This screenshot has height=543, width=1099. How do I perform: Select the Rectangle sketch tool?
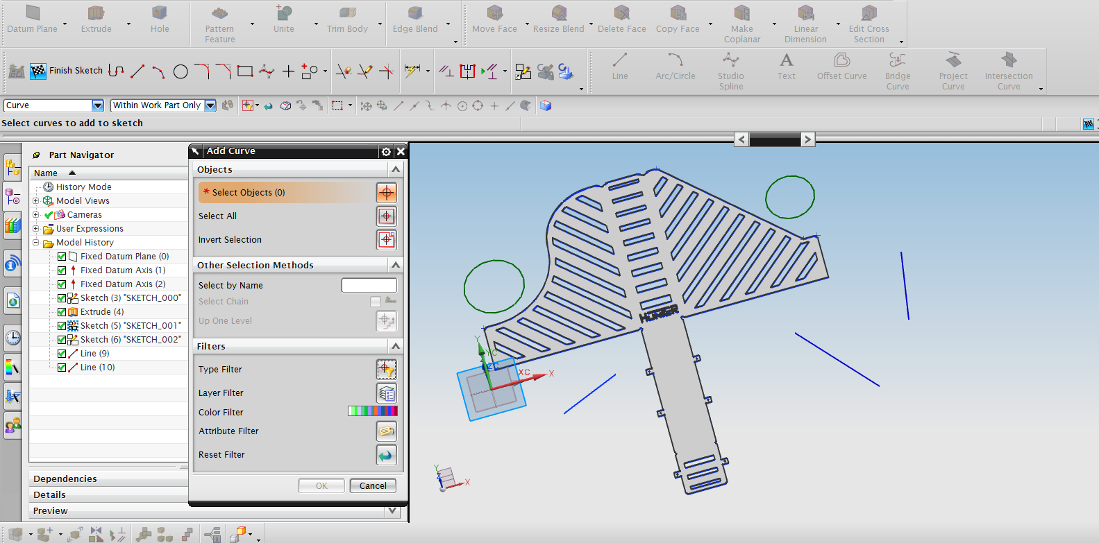[x=244, y=71]
